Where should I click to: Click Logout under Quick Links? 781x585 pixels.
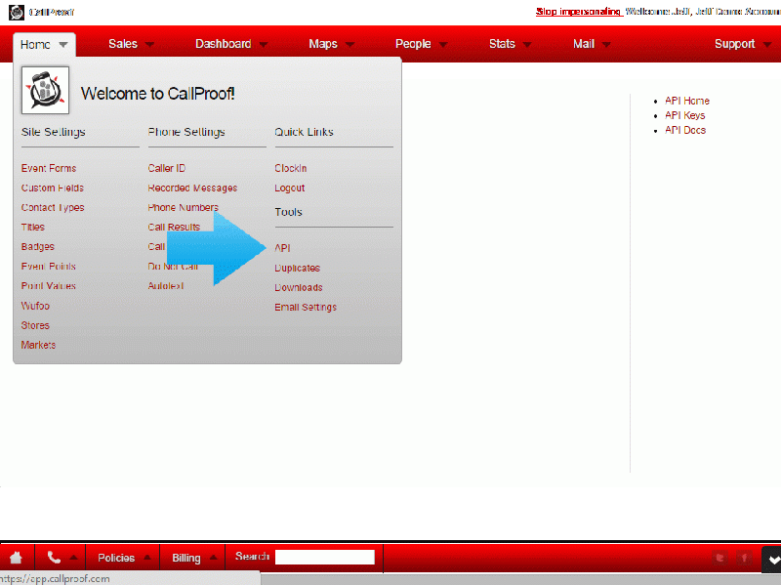[290, 188]
